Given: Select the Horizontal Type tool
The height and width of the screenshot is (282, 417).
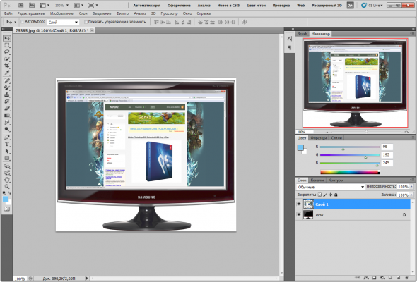Looking at the screenshot, I should (x=7, y=144).
